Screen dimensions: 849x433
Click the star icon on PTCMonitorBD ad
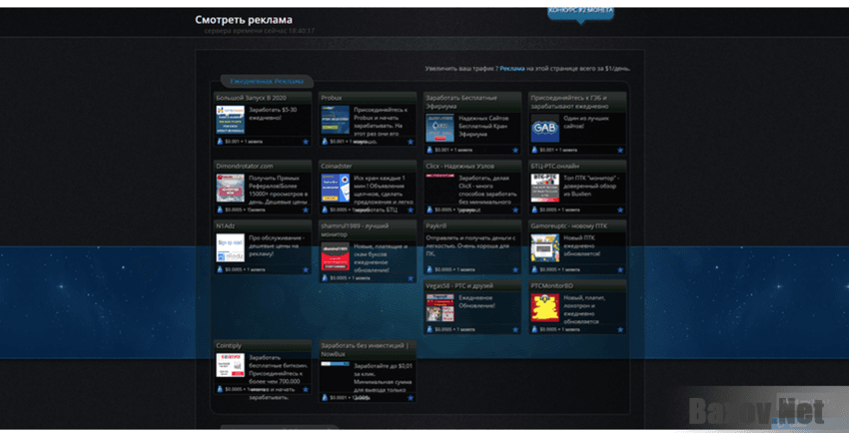click(619, 328)
